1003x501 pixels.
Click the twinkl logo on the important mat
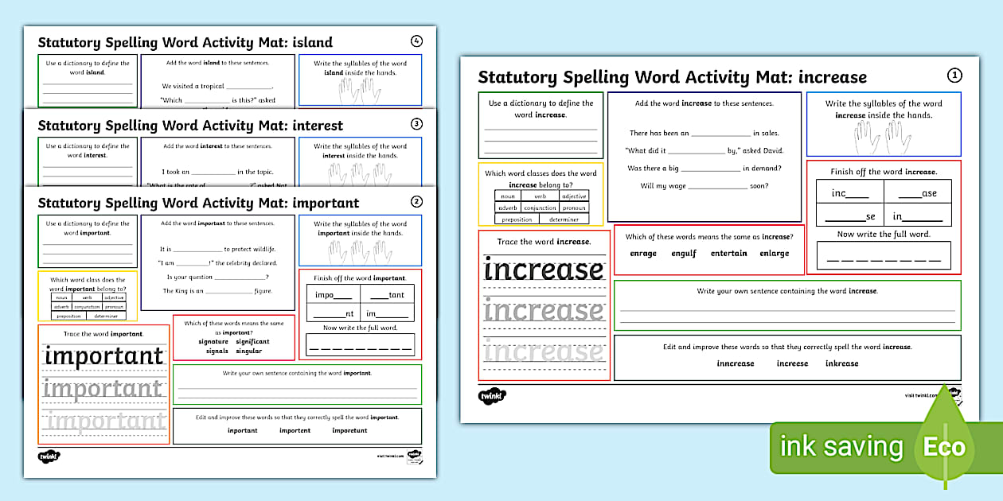pyautogui.click(x=49, y=456)
